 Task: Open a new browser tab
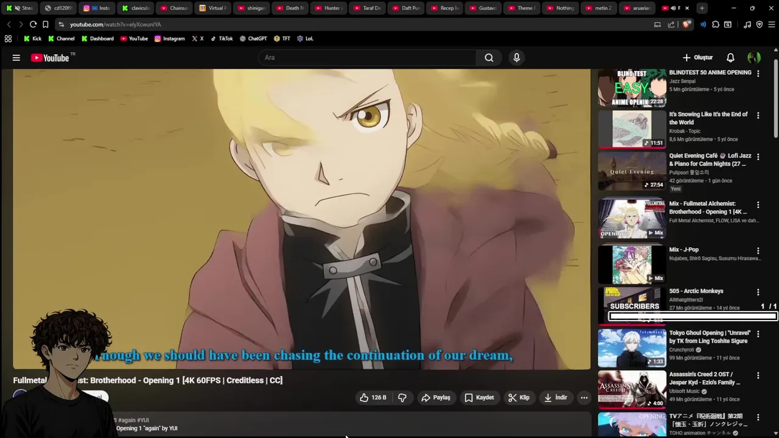click(x=702, y=8)
